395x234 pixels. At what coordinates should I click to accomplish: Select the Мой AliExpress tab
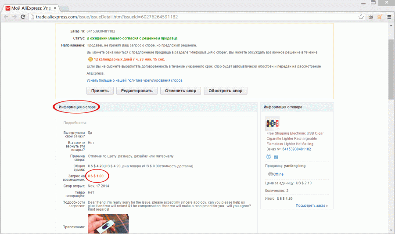30,8
